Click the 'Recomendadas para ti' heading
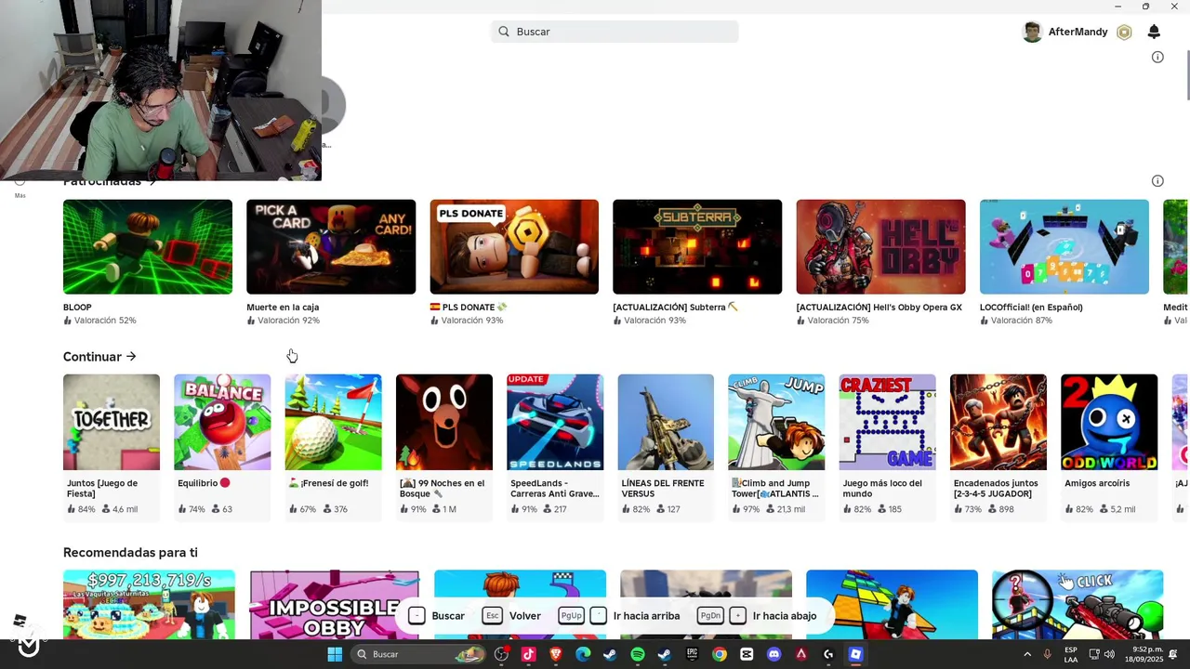Screen dimensions: 1190x669 click(130, 553)
